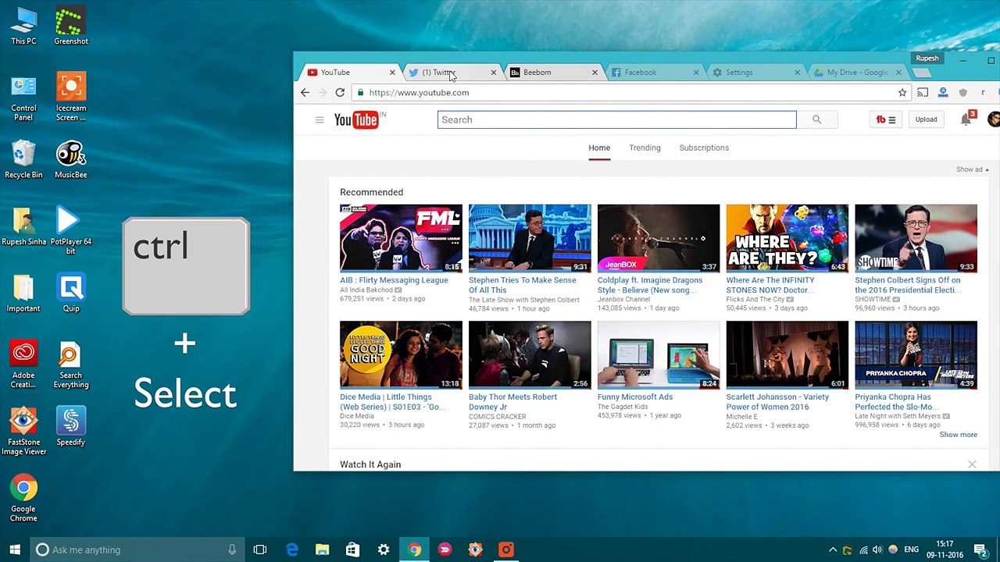Bookmark this page with the star

click(x=902, y=92)
